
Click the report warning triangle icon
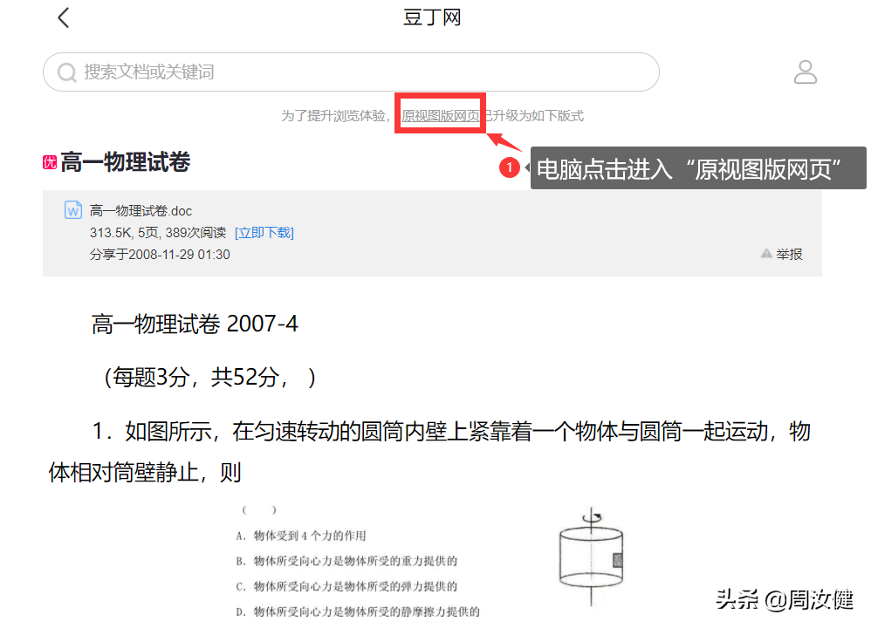point(766,254)
